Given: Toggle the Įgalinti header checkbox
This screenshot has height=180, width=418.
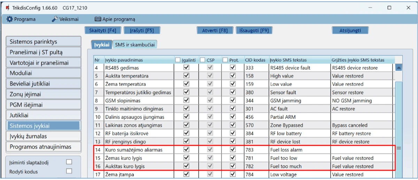Looking at the screenshot, I should pos(178,60).
